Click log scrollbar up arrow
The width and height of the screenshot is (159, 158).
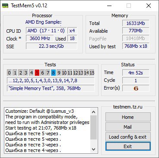tap(94, 112)
